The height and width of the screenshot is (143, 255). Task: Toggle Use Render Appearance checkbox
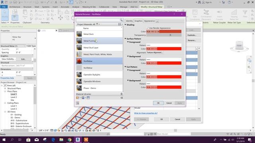pos(148,28)
